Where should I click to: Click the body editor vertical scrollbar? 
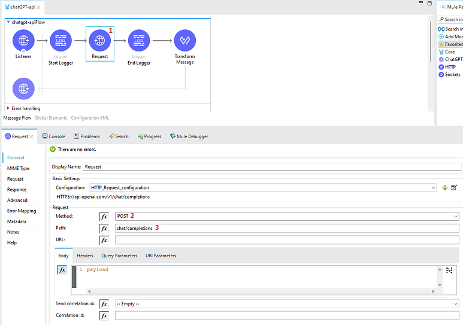click(440, 277)
